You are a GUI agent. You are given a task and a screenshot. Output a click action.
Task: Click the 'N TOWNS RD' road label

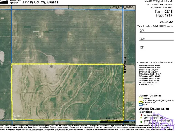[x=125, y=65]
